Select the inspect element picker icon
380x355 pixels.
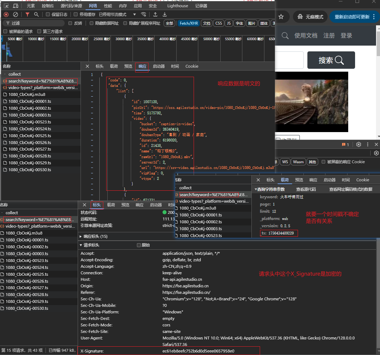pos(6,6)
